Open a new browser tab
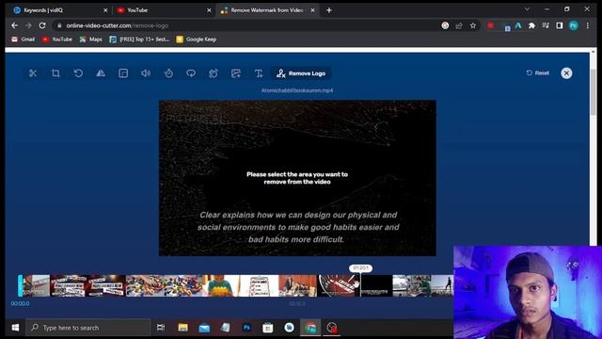Screen dimensions: 602x339 [329, 10]
